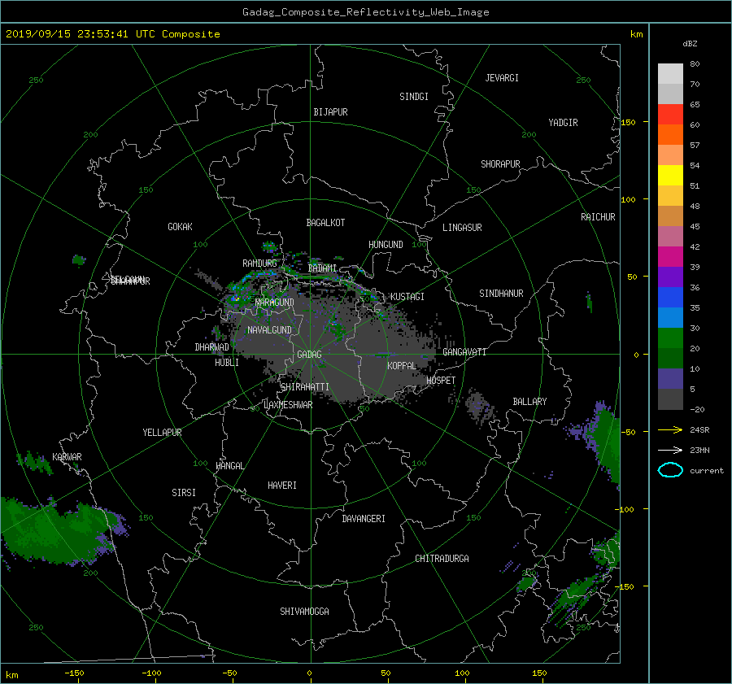The width and height of the screenshot is (732, 684).
Task: Click the timestamp 2019/09/15 23:53:41 UTC Composite
Action: 112,34
